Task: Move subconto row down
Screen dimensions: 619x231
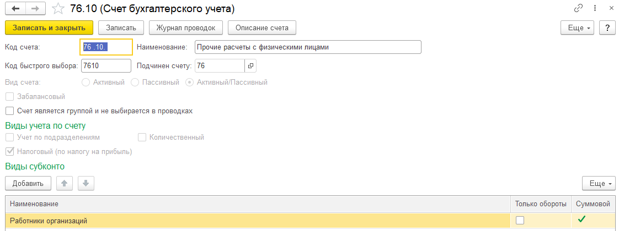Action: (86, 183)
